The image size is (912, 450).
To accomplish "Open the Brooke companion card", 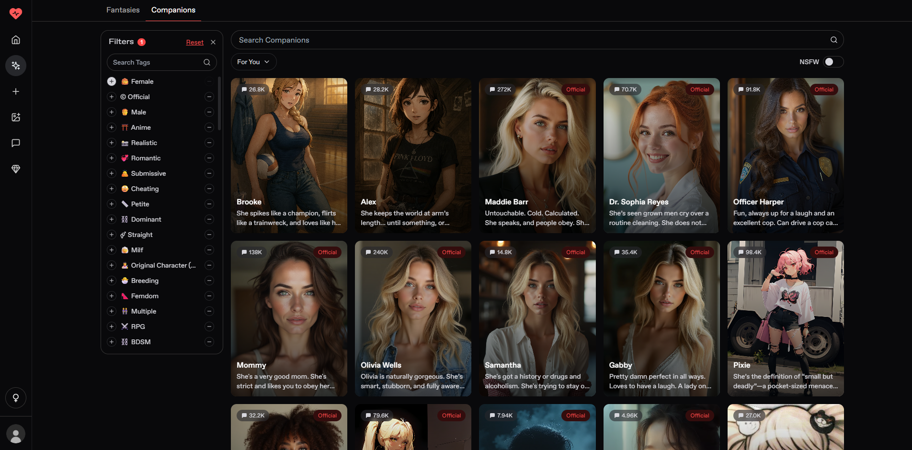I will pos(289,156).
